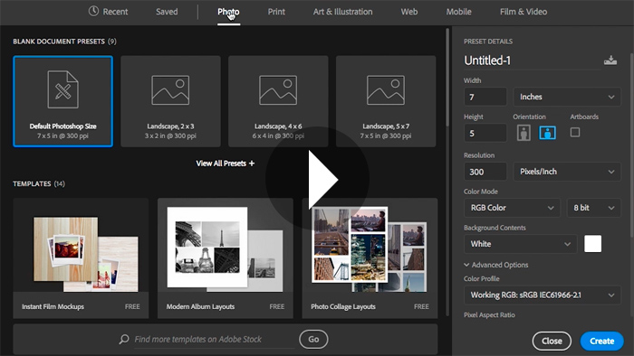Save preset with the download icon
The height and width of the screenshot is (356, 634).
click(x=610, y=61)
